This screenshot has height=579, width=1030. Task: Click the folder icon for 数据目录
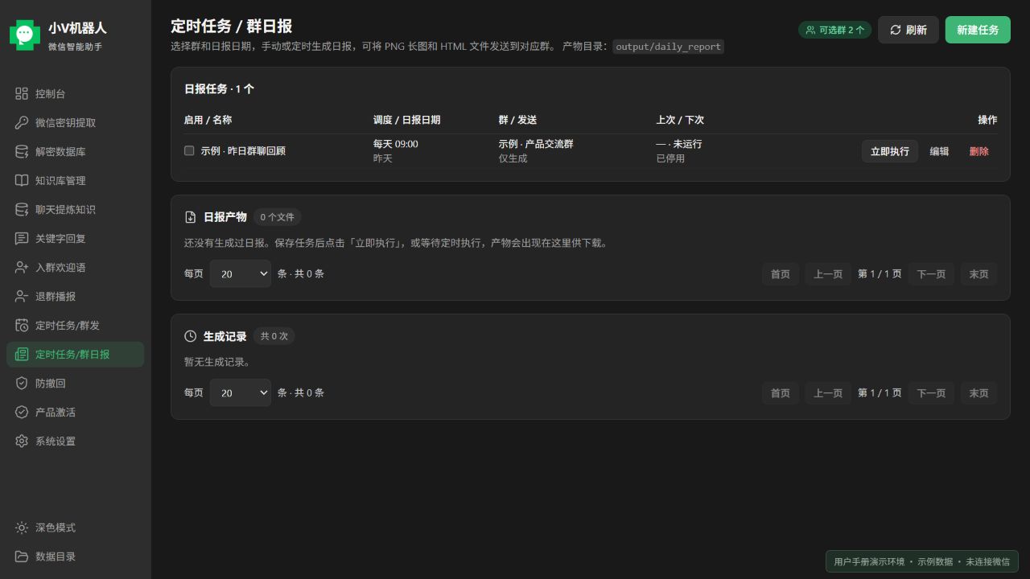tap(22, 556)
